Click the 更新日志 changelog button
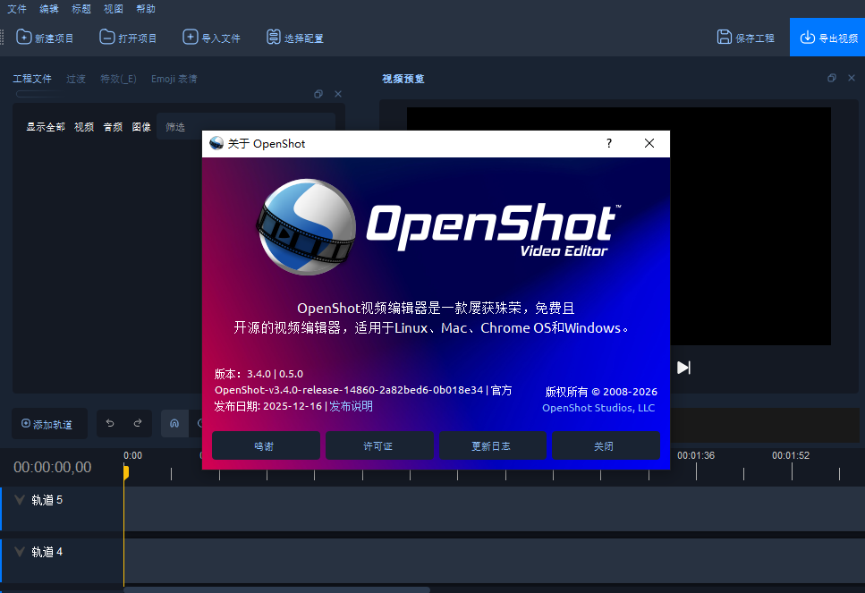This screenshot has width=865, height=593. coord(493,445)
